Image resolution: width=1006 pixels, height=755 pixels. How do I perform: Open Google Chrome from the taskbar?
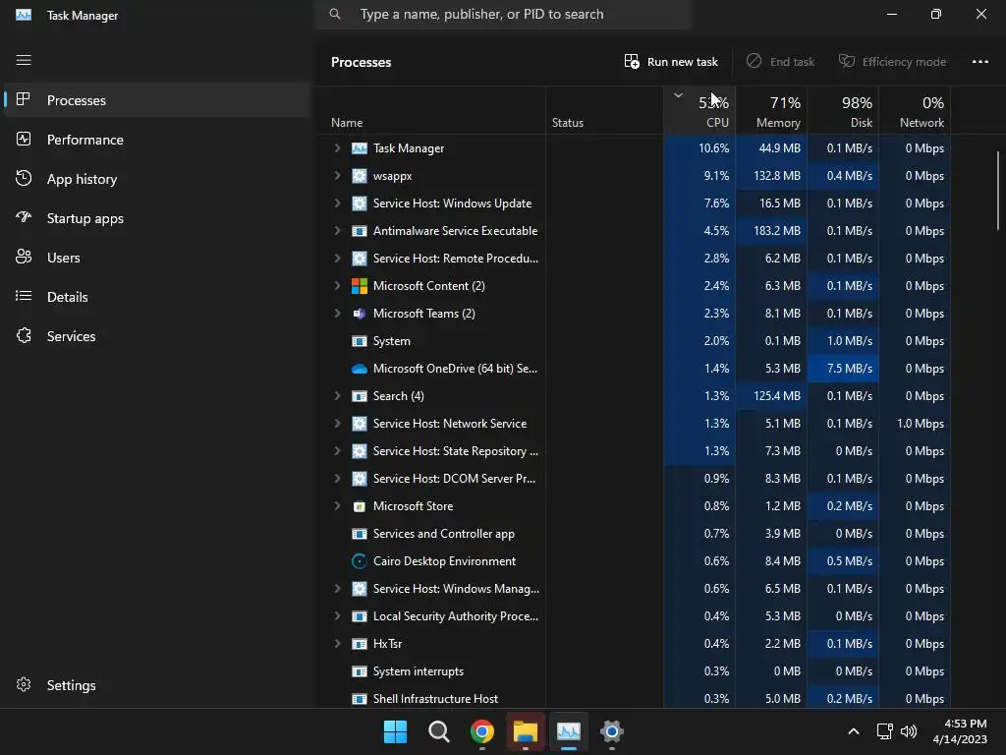[x=481, y=731]
